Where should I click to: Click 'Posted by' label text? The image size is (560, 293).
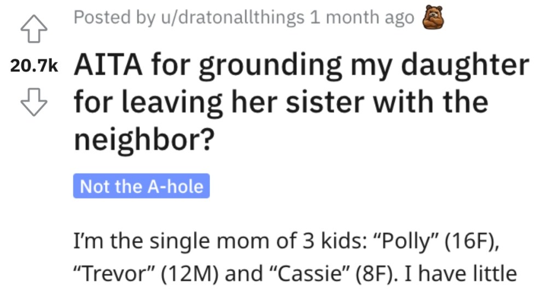(x=115, y=17)
